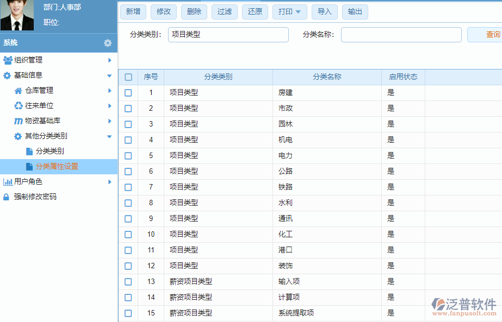Click the bar chart icon for 用户角色

click(9, 182)
